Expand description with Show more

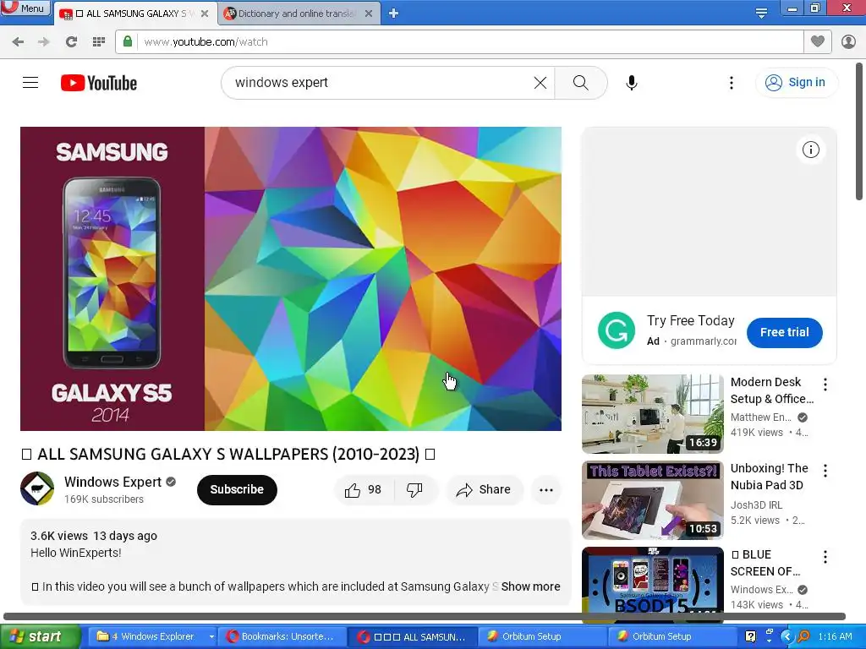click(x=531, y=586)
